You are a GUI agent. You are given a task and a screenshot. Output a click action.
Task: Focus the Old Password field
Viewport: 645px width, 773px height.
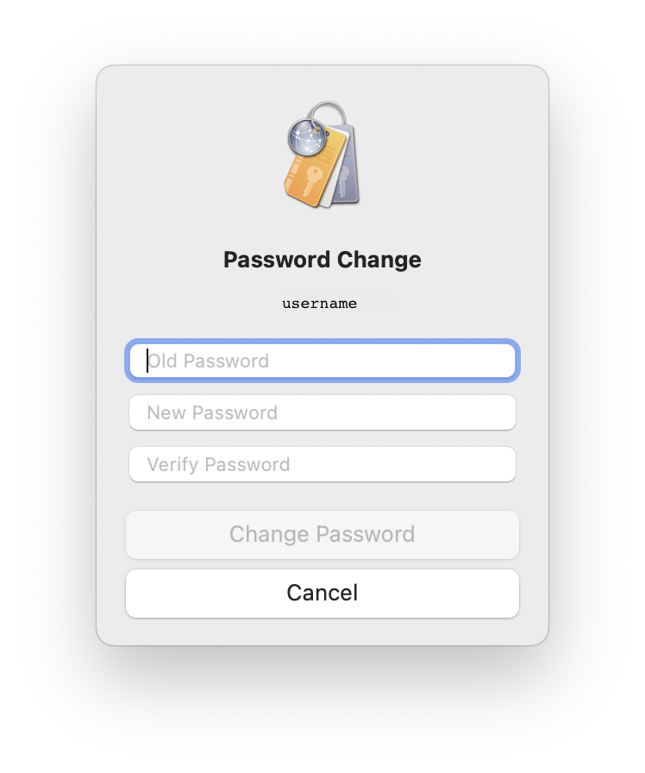pos(322,361)
